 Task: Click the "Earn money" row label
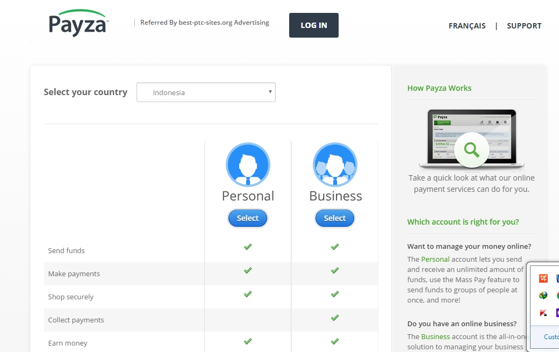click(x=68, y=343)
